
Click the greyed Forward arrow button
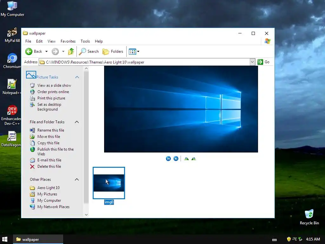pyautogui.click(x=55, y=51)
